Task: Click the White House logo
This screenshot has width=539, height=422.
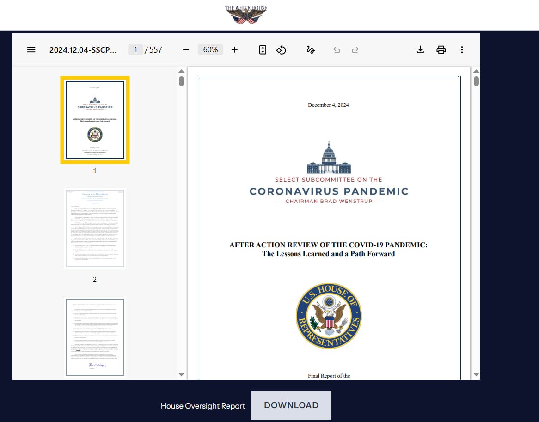Action: [x=246, y=14]
